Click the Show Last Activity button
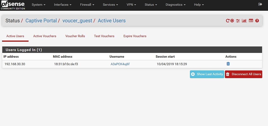The width and height of the screenshot is (268, 126). click(207, 74)
